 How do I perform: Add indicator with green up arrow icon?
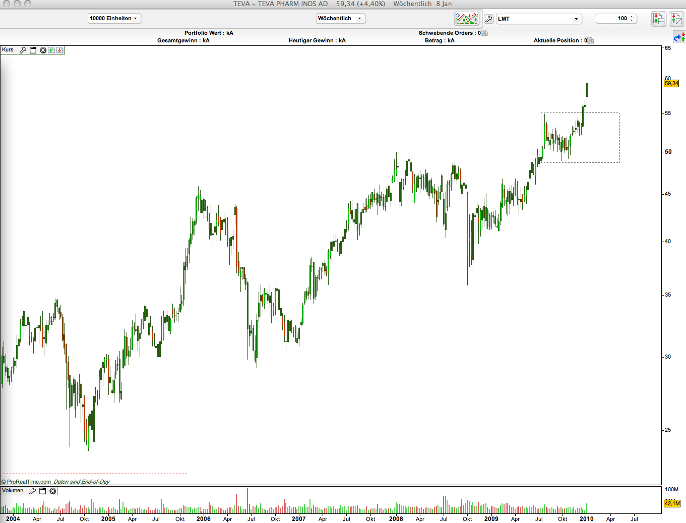click(x=51, y=50)
